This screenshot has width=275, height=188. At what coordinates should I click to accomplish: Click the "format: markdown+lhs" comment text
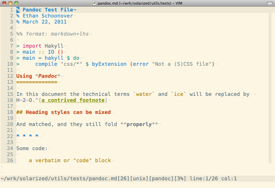click(57, 34)
